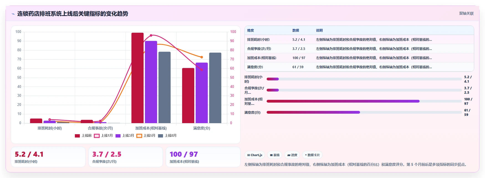Image resolution: width=485 pixels, height=178 pixels.
Task: Click the 3.7 / 2.5 table data cell
Action: (x=299, y=49)
